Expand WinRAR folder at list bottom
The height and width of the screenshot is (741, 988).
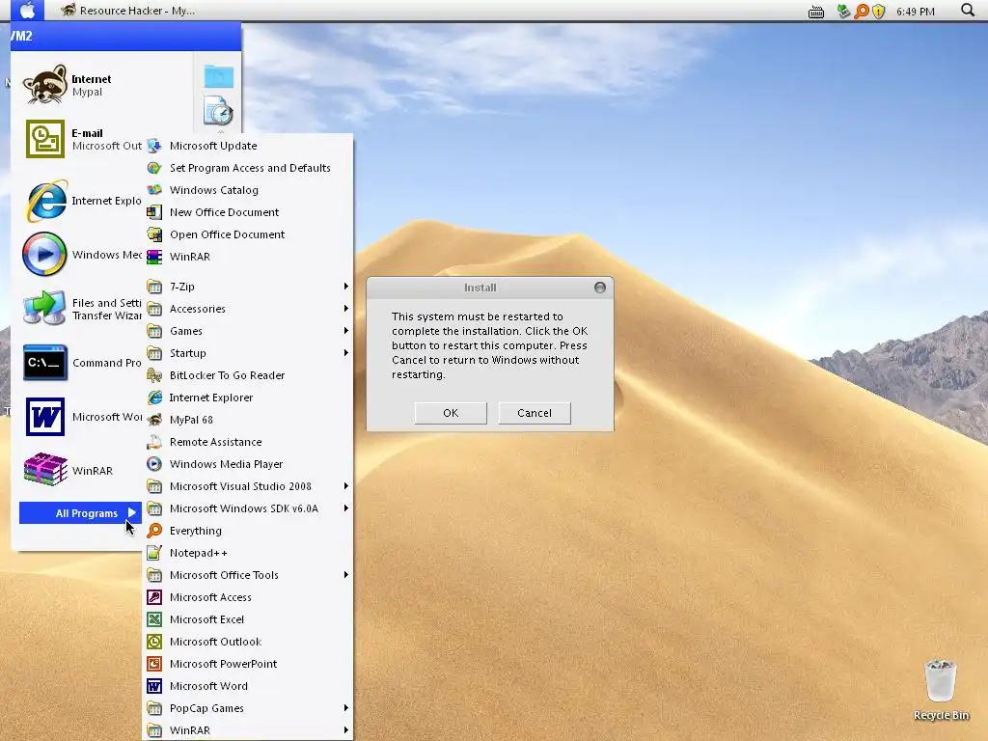pyautogui.click(x=248, y=730)
